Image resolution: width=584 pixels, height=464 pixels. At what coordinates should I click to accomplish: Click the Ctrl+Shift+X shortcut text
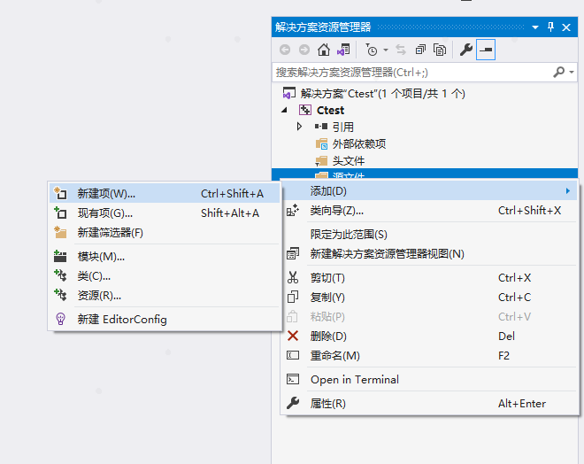pyautogui.click(x=530, y=211)
